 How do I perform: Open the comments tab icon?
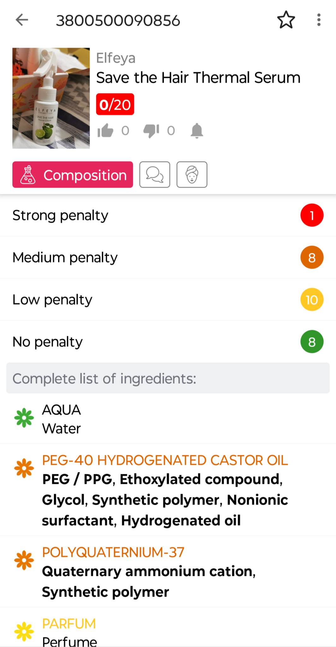[x=155, y=175]
